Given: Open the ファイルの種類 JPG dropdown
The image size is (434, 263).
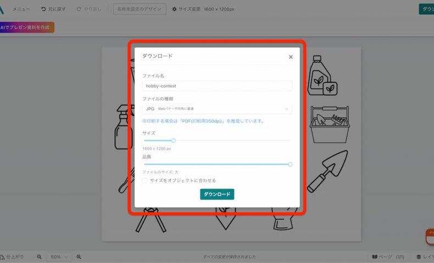Looking at the screenshot, I should tap(217, 109).
